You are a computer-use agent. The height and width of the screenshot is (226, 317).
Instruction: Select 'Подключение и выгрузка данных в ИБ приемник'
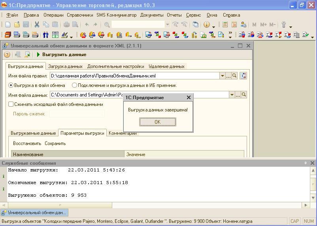tap(74, 85)
